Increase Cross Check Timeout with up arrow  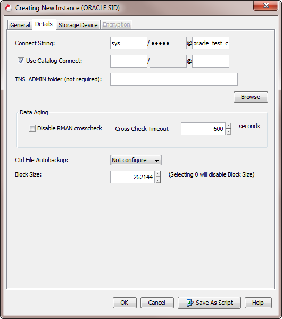coord(229,125)
